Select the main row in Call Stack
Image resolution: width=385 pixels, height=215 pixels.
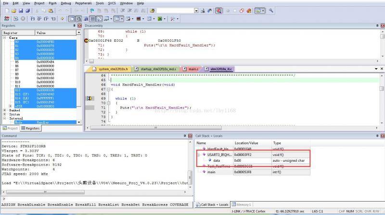coord(211,172)
